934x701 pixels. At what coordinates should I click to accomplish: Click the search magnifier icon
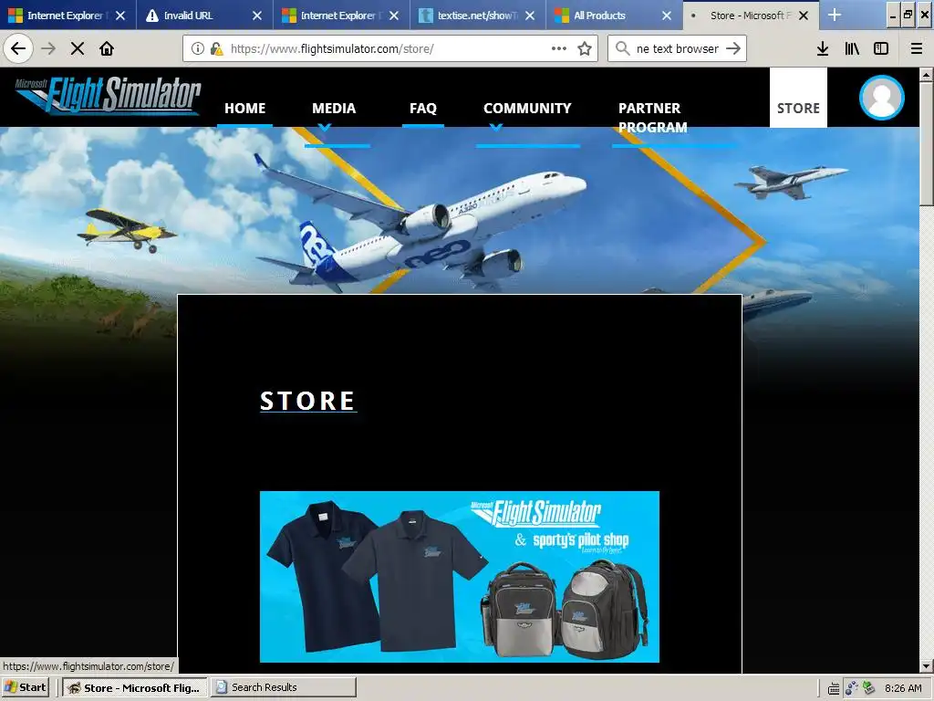pos(622,48)
